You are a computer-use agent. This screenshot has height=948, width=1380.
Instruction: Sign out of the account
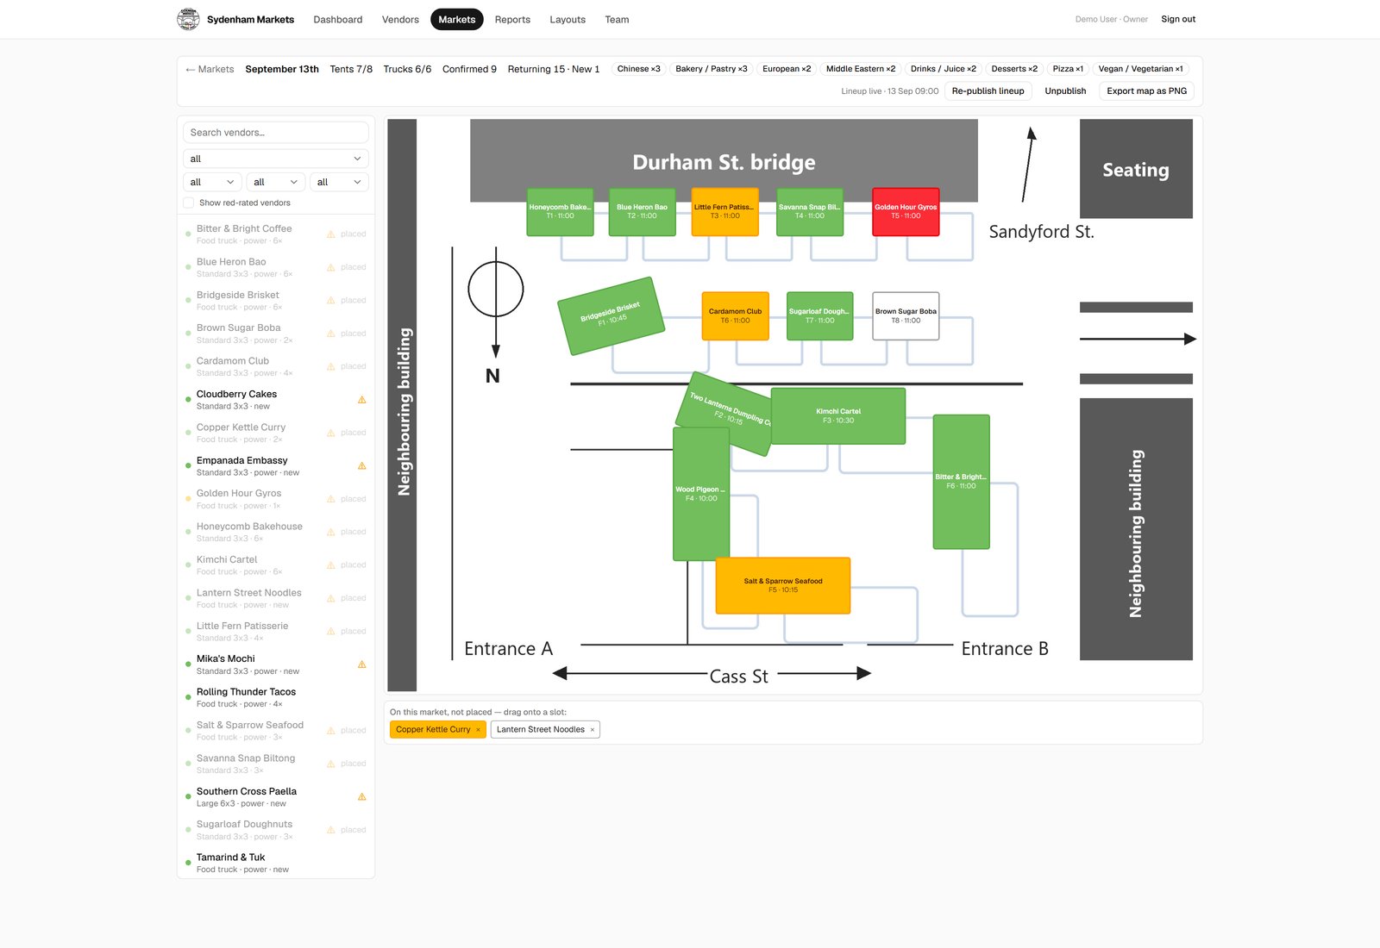[1178, 19]
